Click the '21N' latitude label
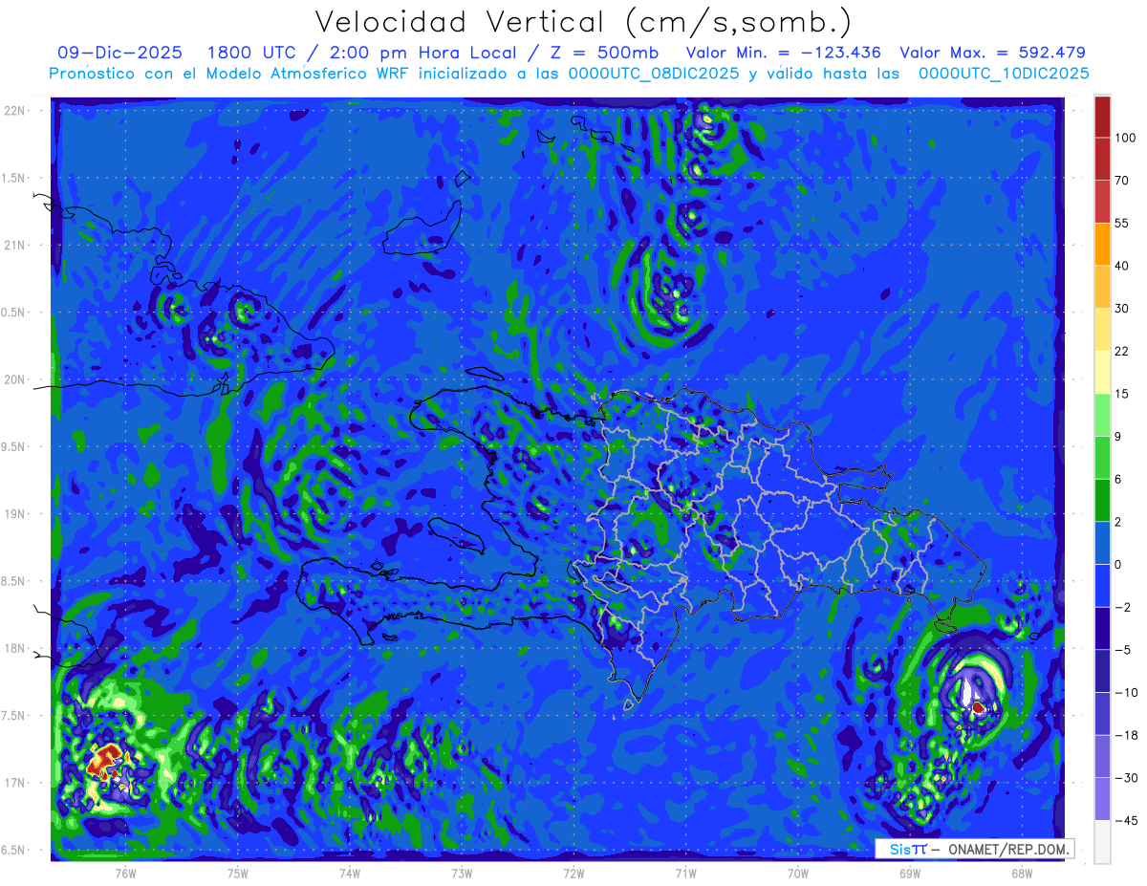This screenshot has height=886, width=1147. coord(15,245)
